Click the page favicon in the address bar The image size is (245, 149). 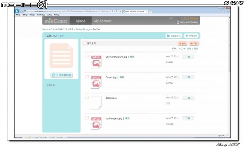(x=25, y=11)
